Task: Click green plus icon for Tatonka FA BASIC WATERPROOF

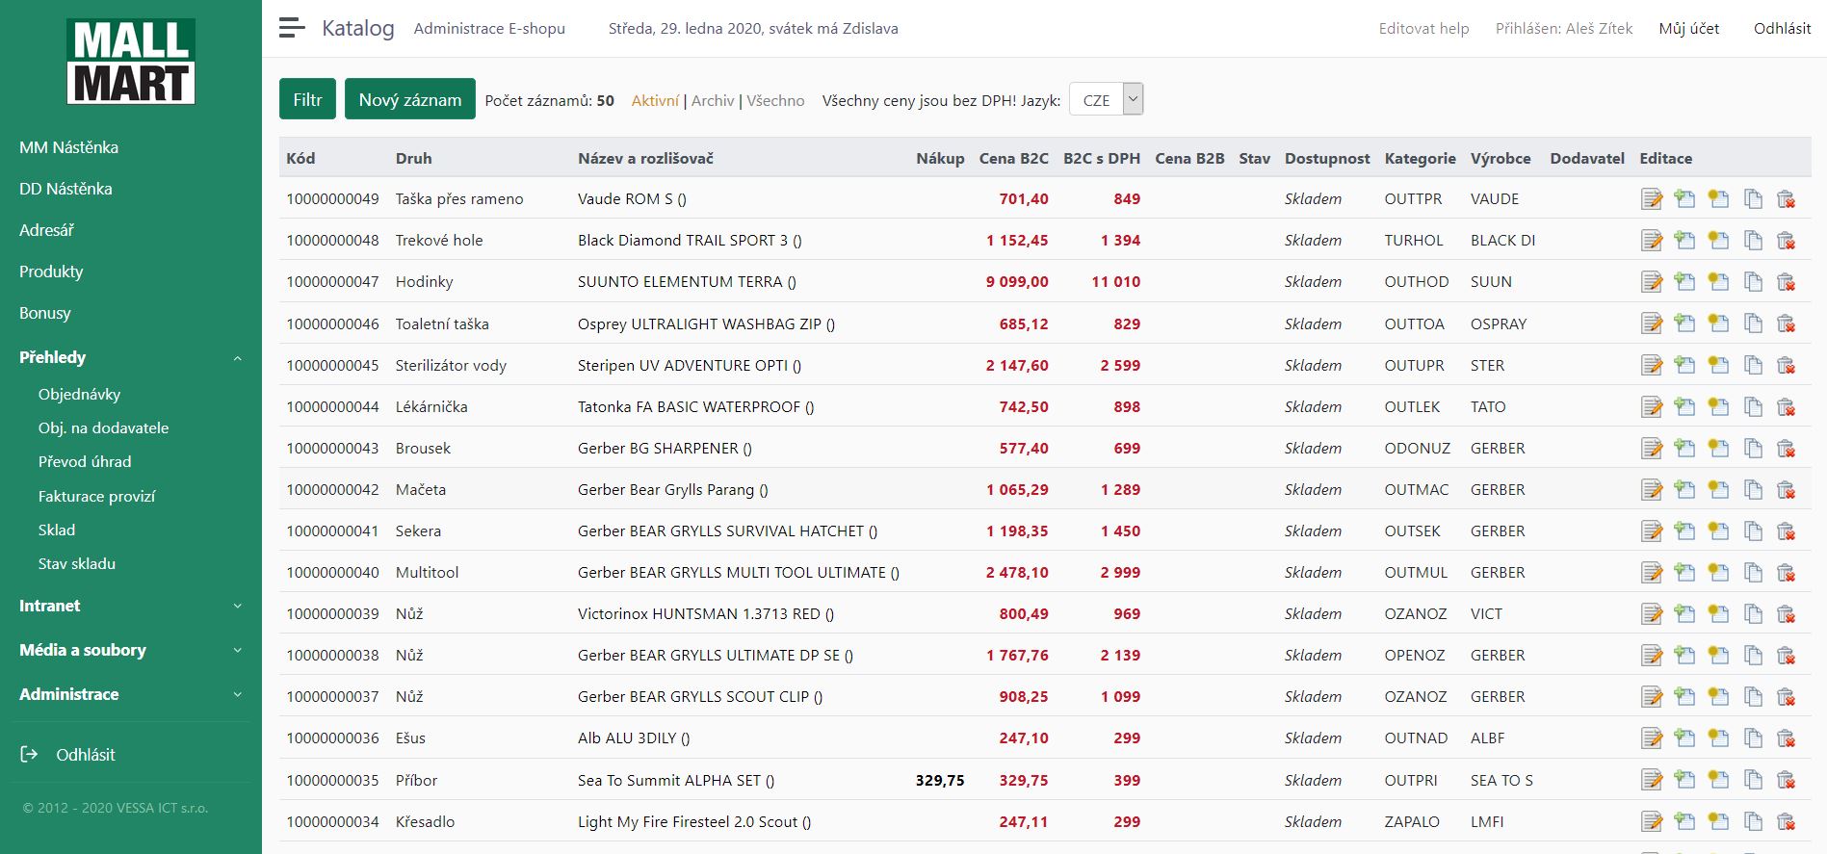Action: [x=1684, y=406]
